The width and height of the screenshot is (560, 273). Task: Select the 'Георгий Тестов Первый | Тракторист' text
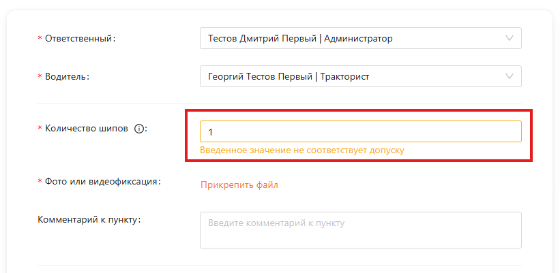289,77
